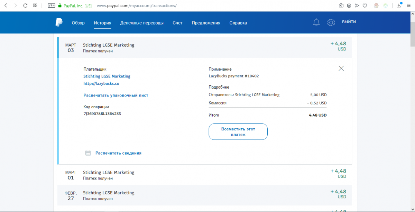Reload the PayPal transactions page

(x=25, y=6)
